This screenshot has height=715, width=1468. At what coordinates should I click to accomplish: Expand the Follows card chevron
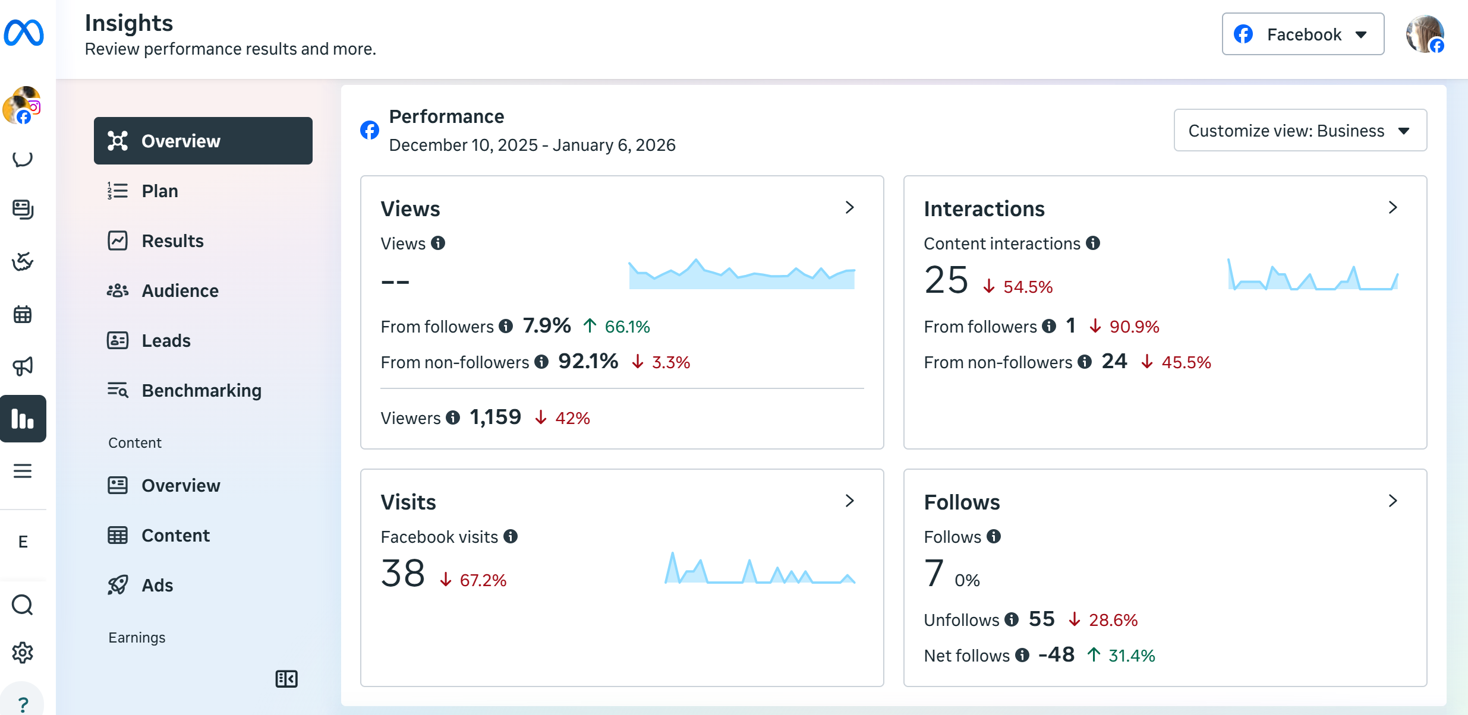(x=1393, y=501)
